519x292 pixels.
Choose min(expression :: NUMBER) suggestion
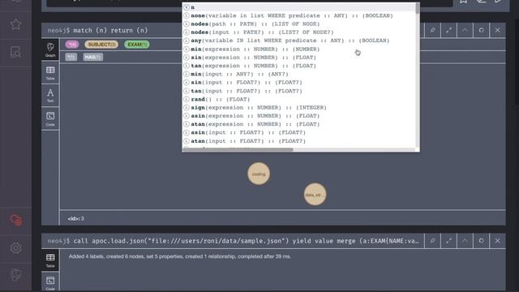pyautogui.click(x=299, y=49)
